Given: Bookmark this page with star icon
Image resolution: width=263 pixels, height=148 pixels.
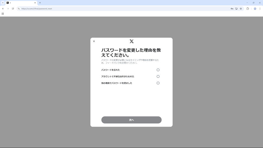Looking at the screenshot, I should [x=241, y=9].
